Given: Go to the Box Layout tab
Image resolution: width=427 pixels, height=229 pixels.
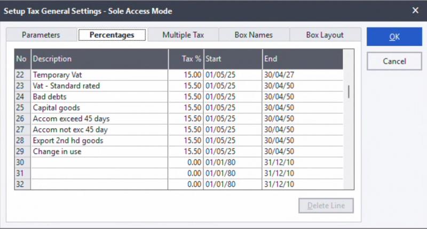Looking at the screenshot, I should pyautogui.click(x=325, y=35).
